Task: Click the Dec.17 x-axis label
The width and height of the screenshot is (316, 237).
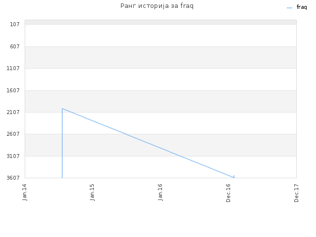Action: pos(296,193)
